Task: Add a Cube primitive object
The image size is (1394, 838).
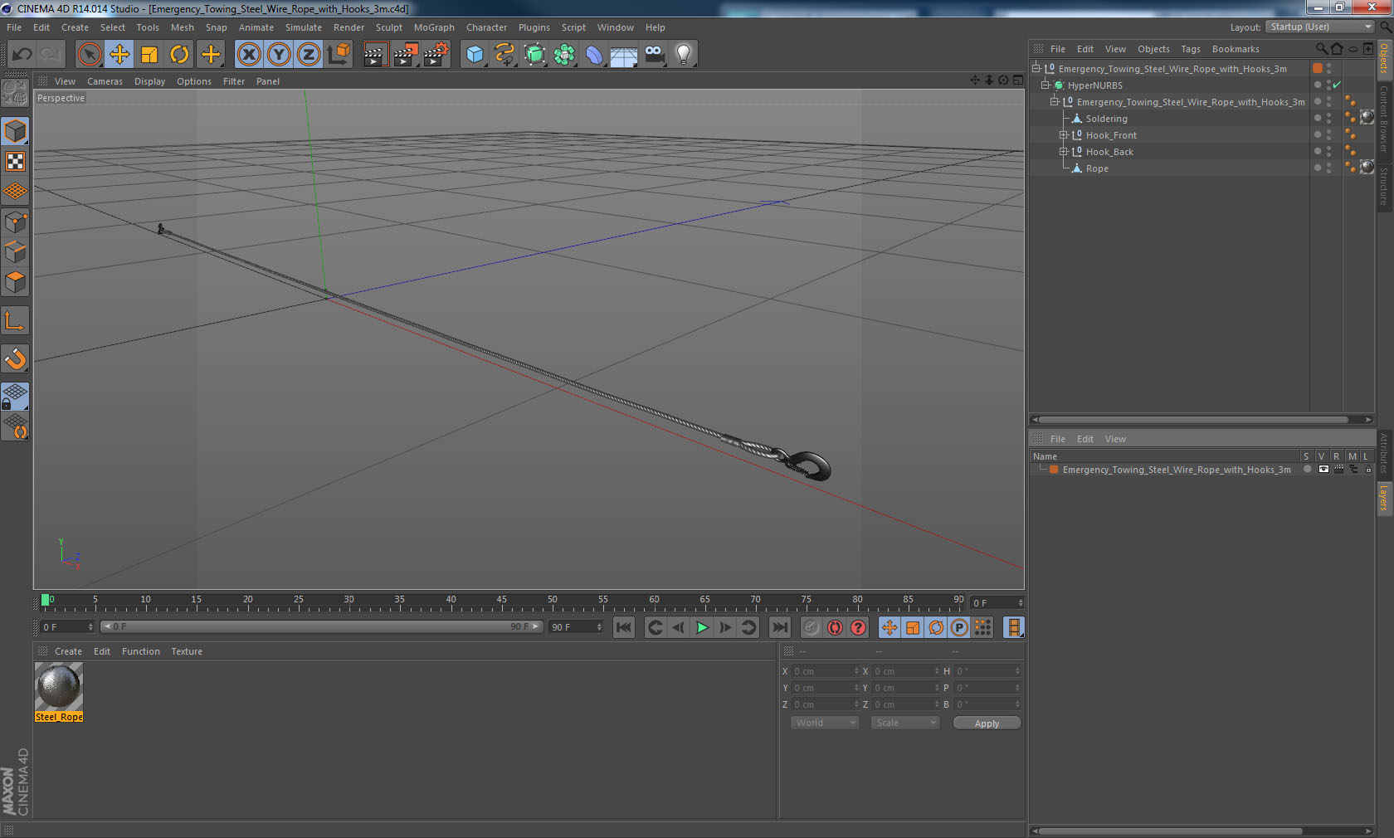Action: [475, 55]
